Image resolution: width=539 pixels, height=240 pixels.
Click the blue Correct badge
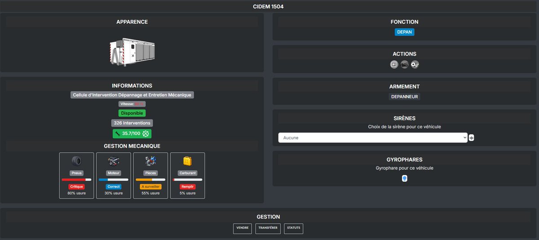coord(114,187)
